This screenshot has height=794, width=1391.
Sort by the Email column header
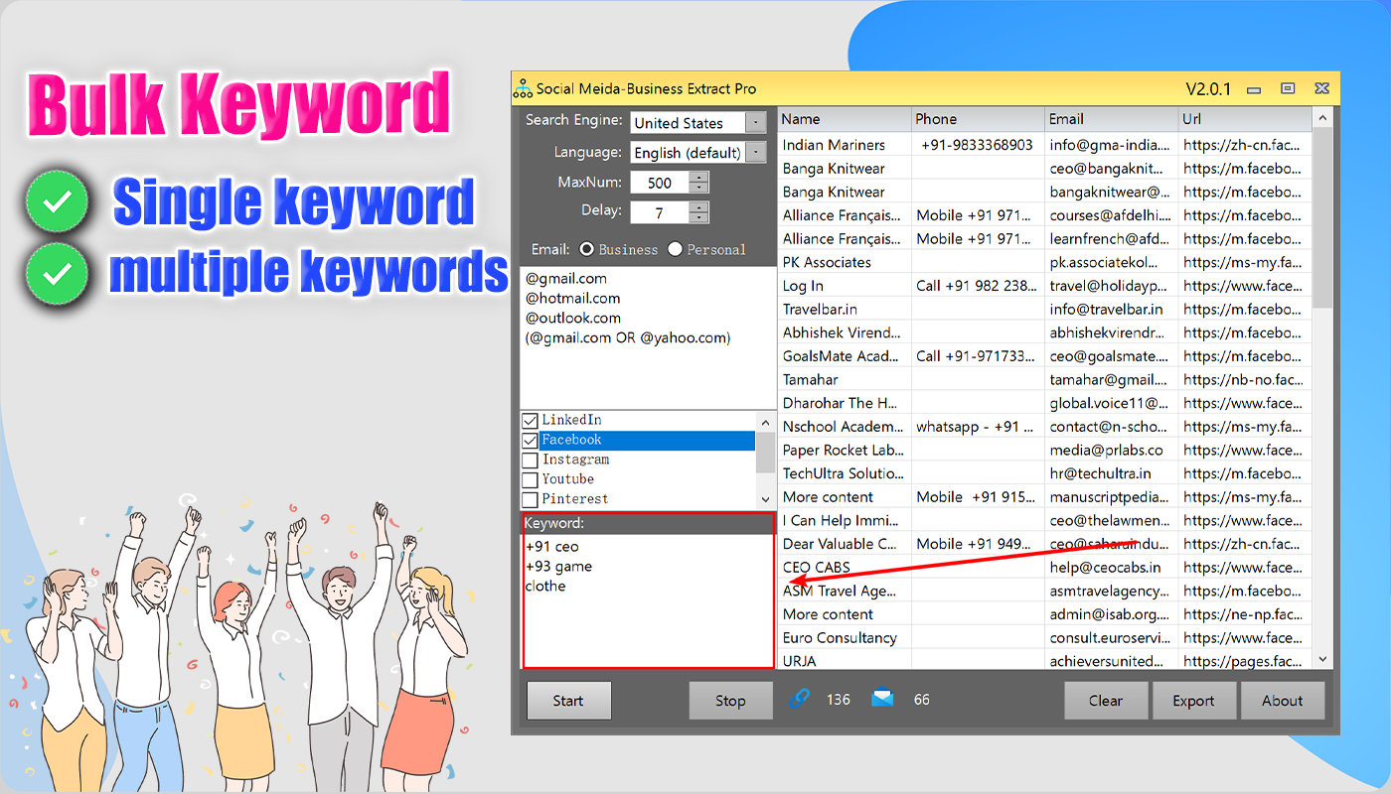point(1111,119)
